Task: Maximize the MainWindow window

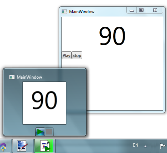Action: point(141,10)
